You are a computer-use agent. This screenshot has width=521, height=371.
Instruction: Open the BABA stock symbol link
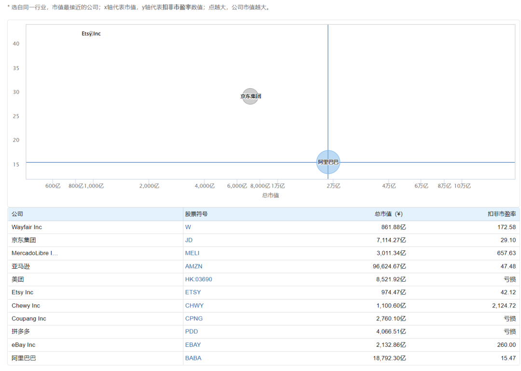point(193,358)
